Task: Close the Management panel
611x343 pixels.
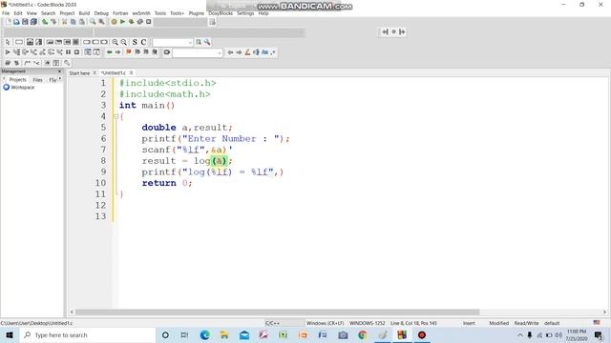Action: (x=59, y=71)
